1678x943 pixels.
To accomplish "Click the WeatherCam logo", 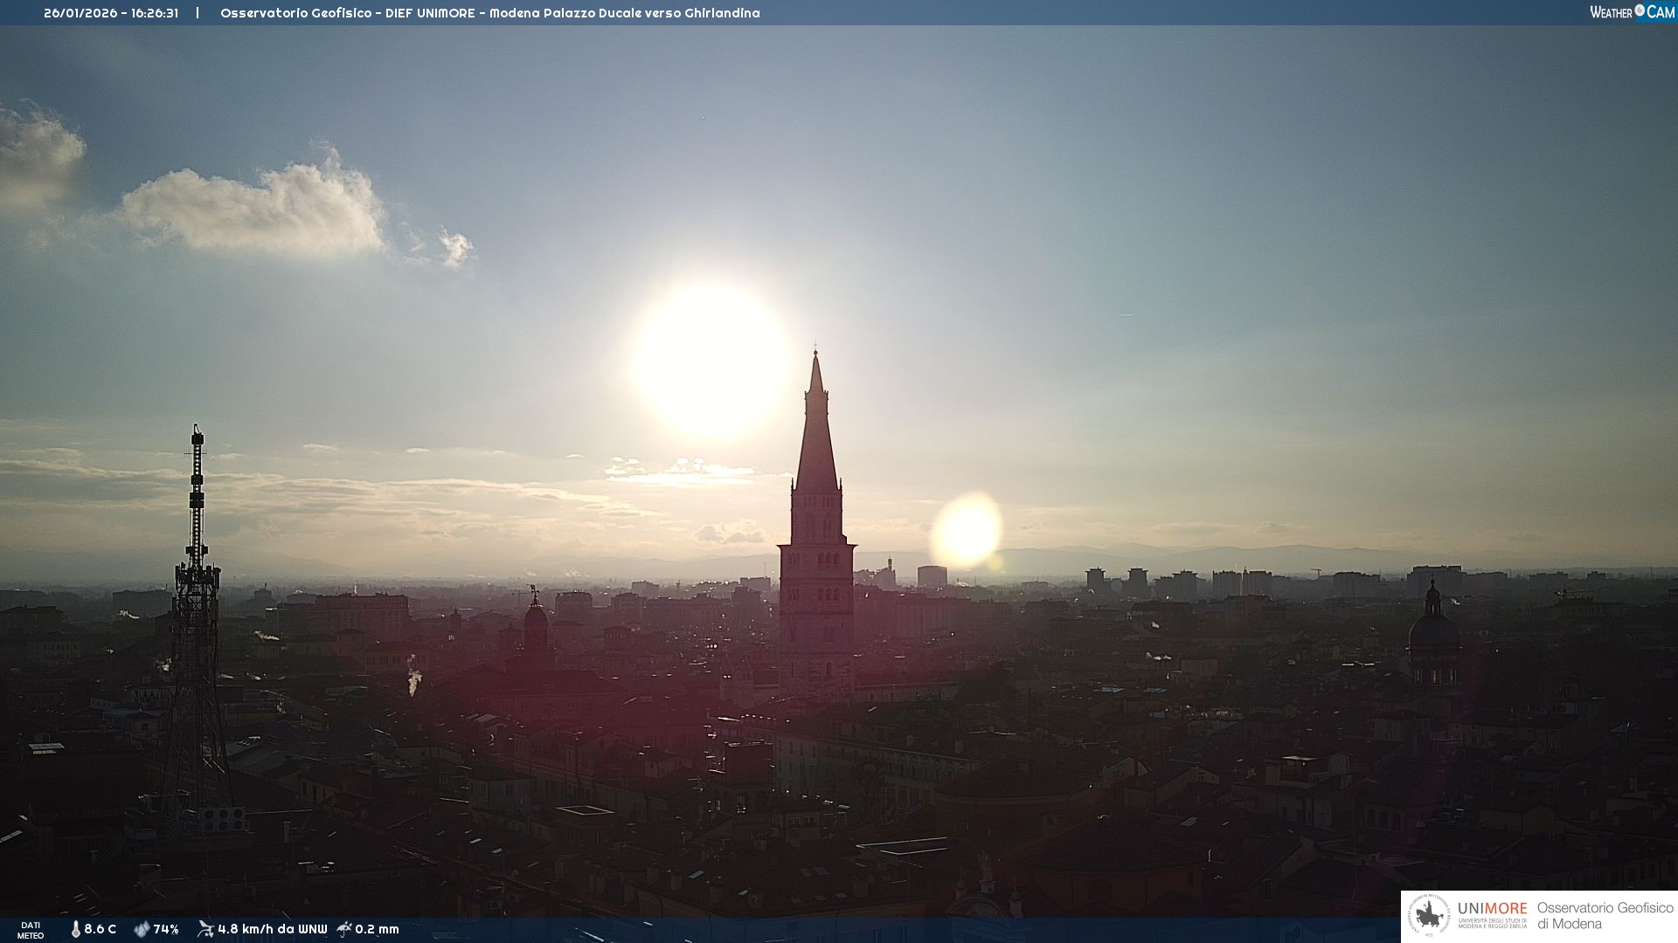I will tap(1632, 12).
